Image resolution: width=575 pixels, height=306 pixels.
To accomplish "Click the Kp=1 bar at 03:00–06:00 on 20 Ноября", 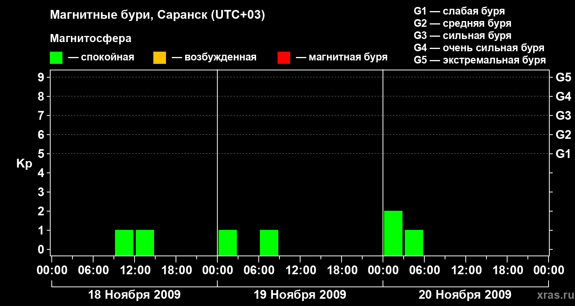I will [414, 243].
